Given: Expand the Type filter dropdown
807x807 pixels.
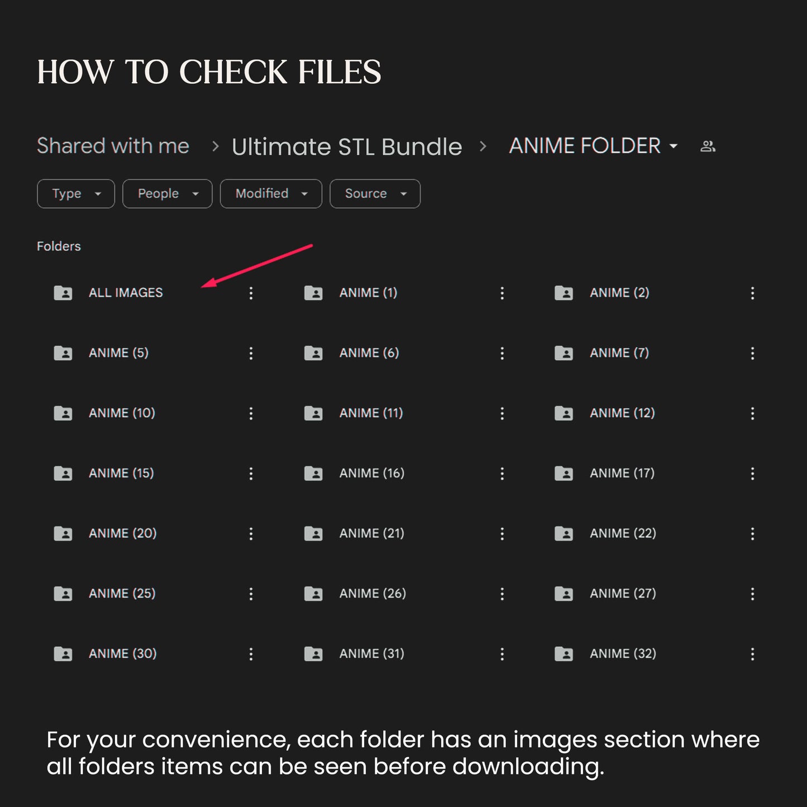Looking at the screenshot, I should coord(76,194).
